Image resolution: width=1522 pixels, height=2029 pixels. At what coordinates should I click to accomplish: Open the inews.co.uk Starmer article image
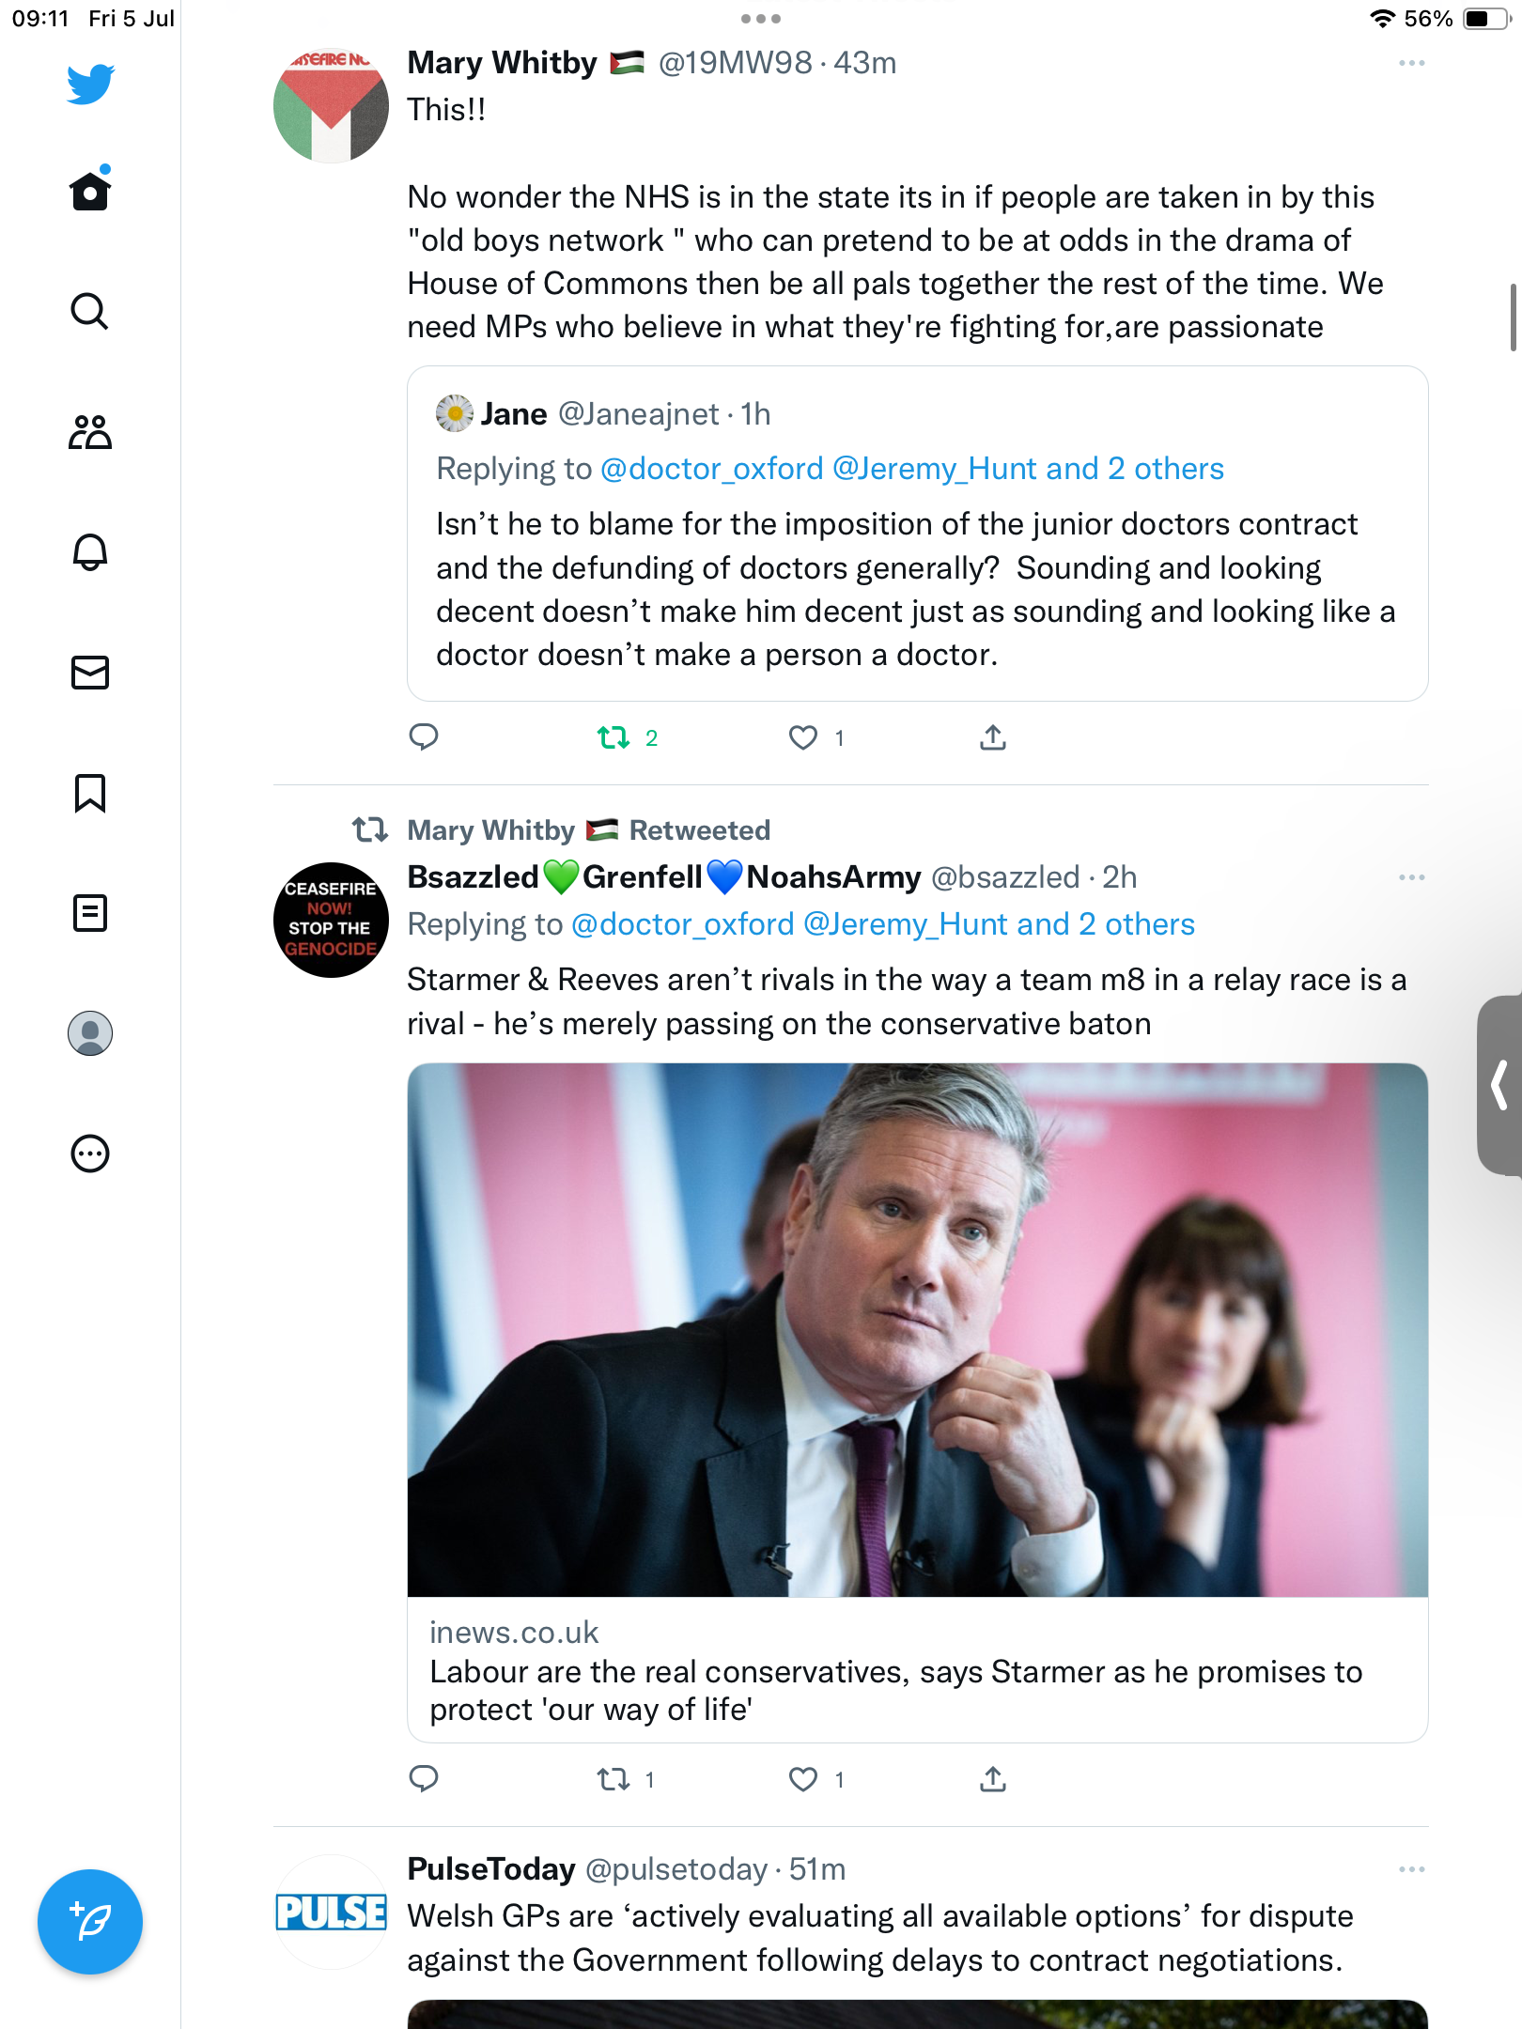click(917, 1330)
